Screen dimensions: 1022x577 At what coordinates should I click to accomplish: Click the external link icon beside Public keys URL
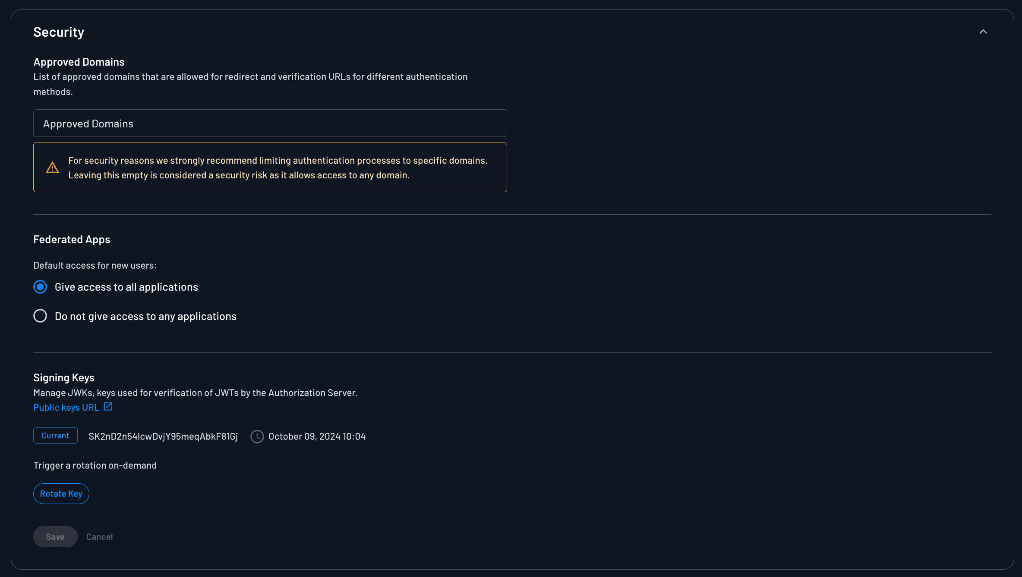(107, 406)
